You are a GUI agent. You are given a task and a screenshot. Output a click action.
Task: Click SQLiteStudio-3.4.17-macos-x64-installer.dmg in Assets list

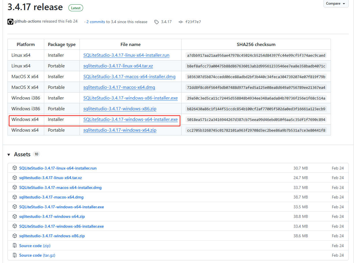pos(60,187)
